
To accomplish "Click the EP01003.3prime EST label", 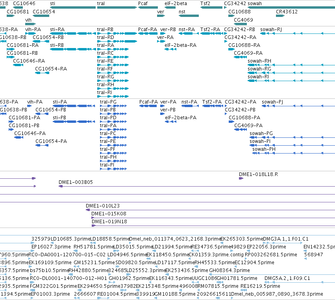I will (50, 294).
